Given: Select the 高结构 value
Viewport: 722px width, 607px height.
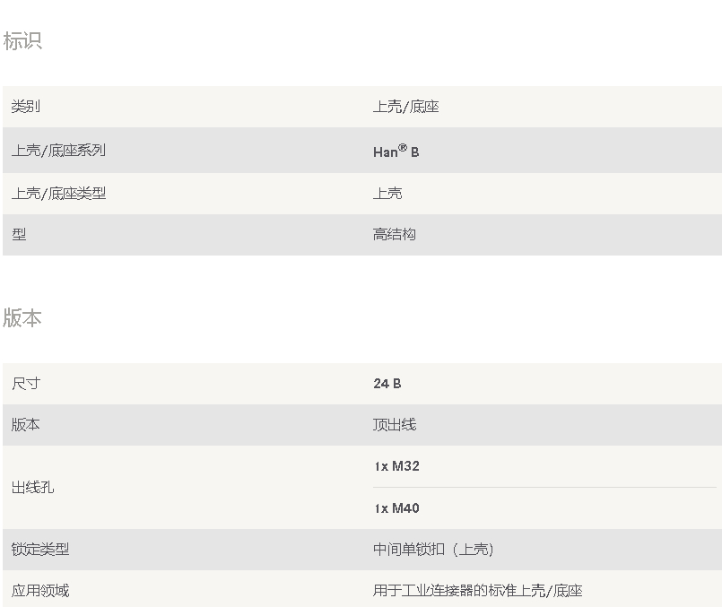Looking at the screenshot, I should [x=395, y=234].
